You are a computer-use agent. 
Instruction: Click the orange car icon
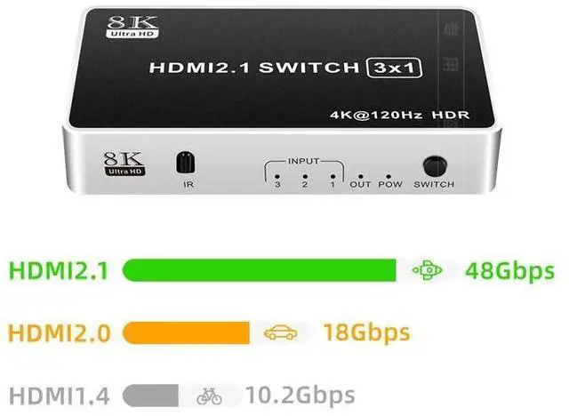280,333
